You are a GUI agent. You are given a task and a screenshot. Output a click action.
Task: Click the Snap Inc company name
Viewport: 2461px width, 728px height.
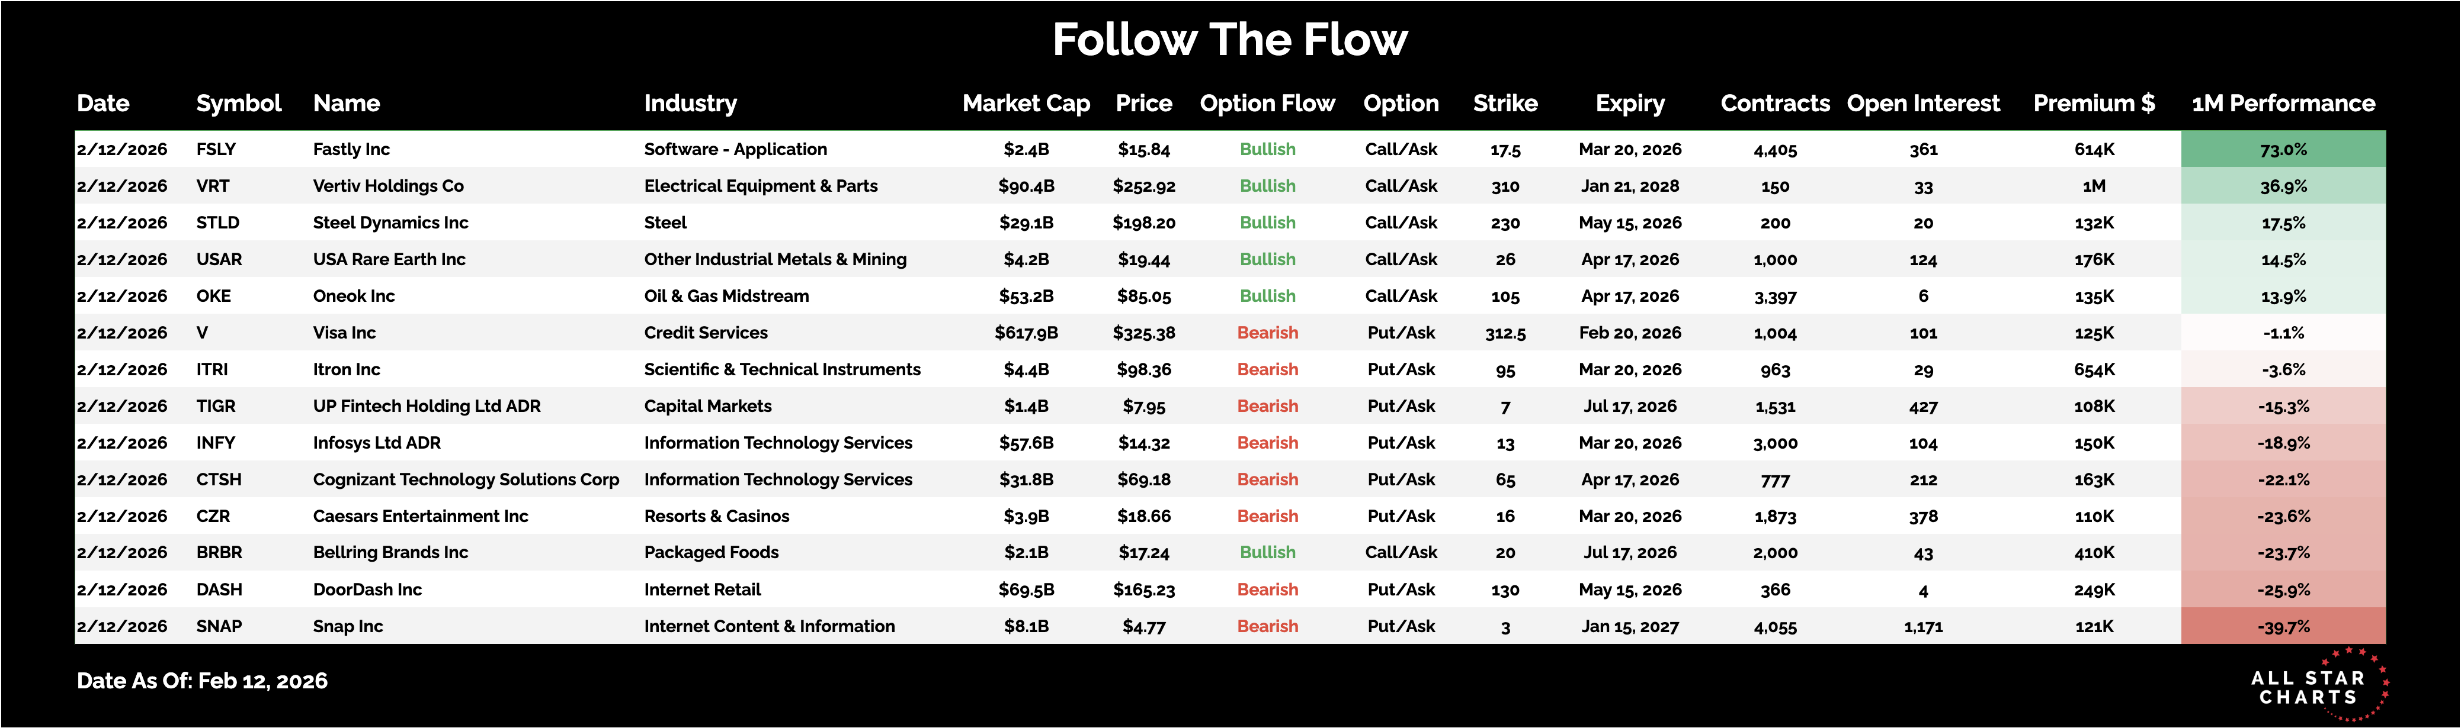click(x=348, y=626)
